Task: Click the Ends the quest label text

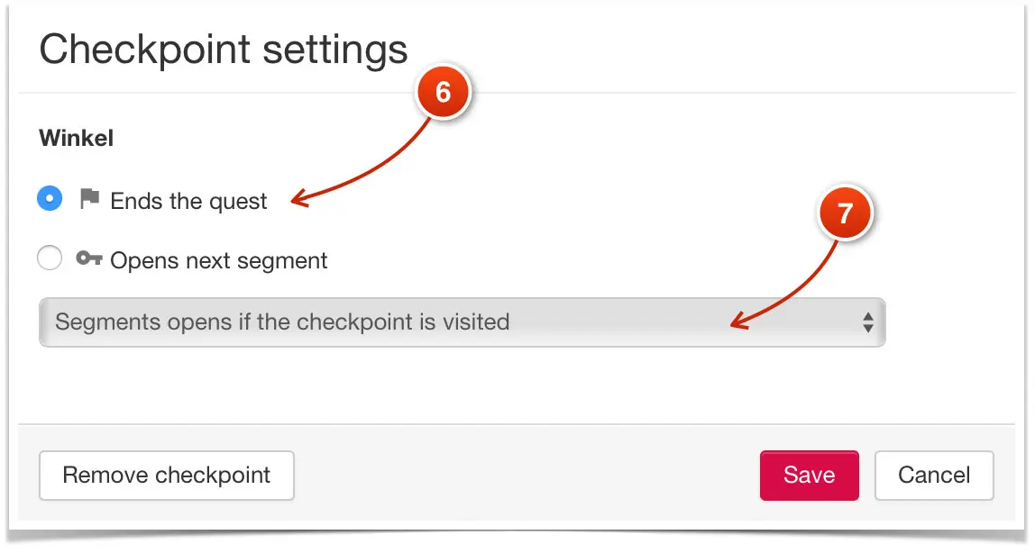Action: pos(188,201)
